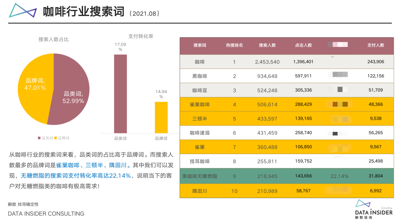This screenshot has width=400, height=222.
Task: Click the click count 1,396,401
Action: (303, 62)
